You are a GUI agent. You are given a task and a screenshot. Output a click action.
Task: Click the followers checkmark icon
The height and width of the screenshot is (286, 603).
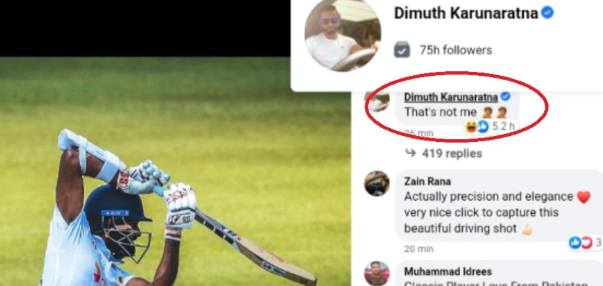tap(402, 50)
